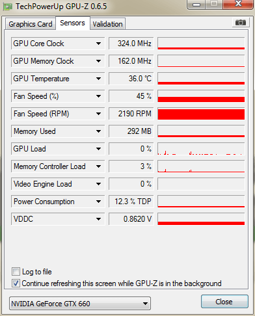
Task: Open the Validation tab
Action: [x=107, y=24]
